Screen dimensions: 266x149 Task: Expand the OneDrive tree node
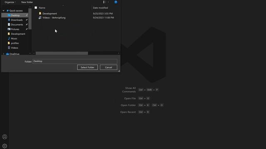click(4, 54)
